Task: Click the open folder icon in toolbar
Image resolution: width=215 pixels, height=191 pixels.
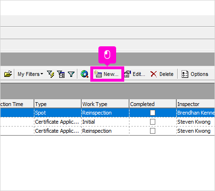Action: click(x=8, y=74)
